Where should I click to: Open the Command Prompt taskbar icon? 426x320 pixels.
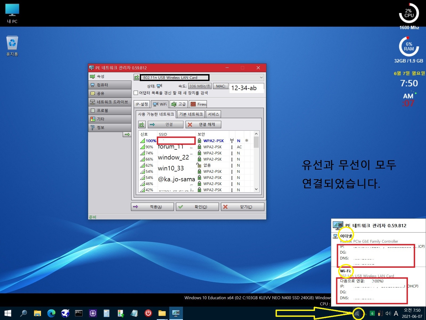(x=79, y=313)
